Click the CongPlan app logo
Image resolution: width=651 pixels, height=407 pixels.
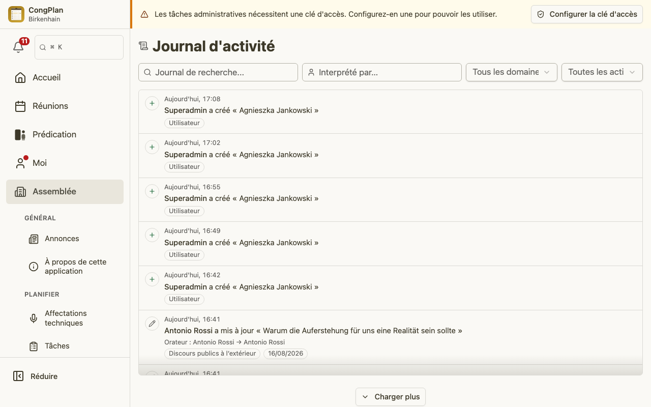tap(16, 14)
